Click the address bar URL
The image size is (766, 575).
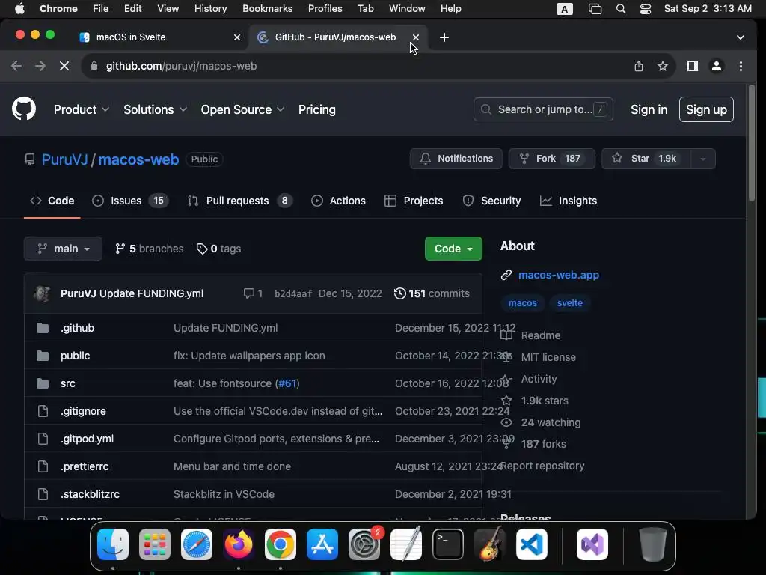click(x=181, y=66)
